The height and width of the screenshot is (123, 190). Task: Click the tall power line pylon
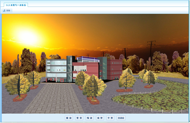(151, 51)
